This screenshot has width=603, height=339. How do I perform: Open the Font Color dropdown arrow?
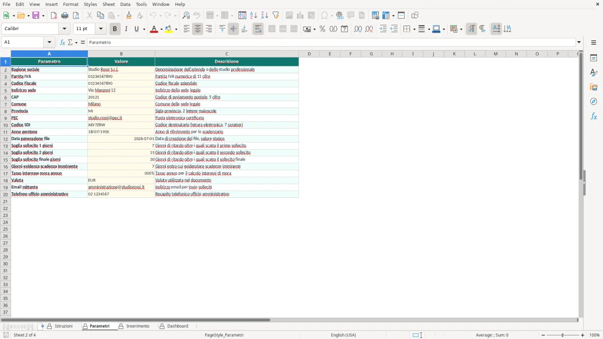point(161,29)
